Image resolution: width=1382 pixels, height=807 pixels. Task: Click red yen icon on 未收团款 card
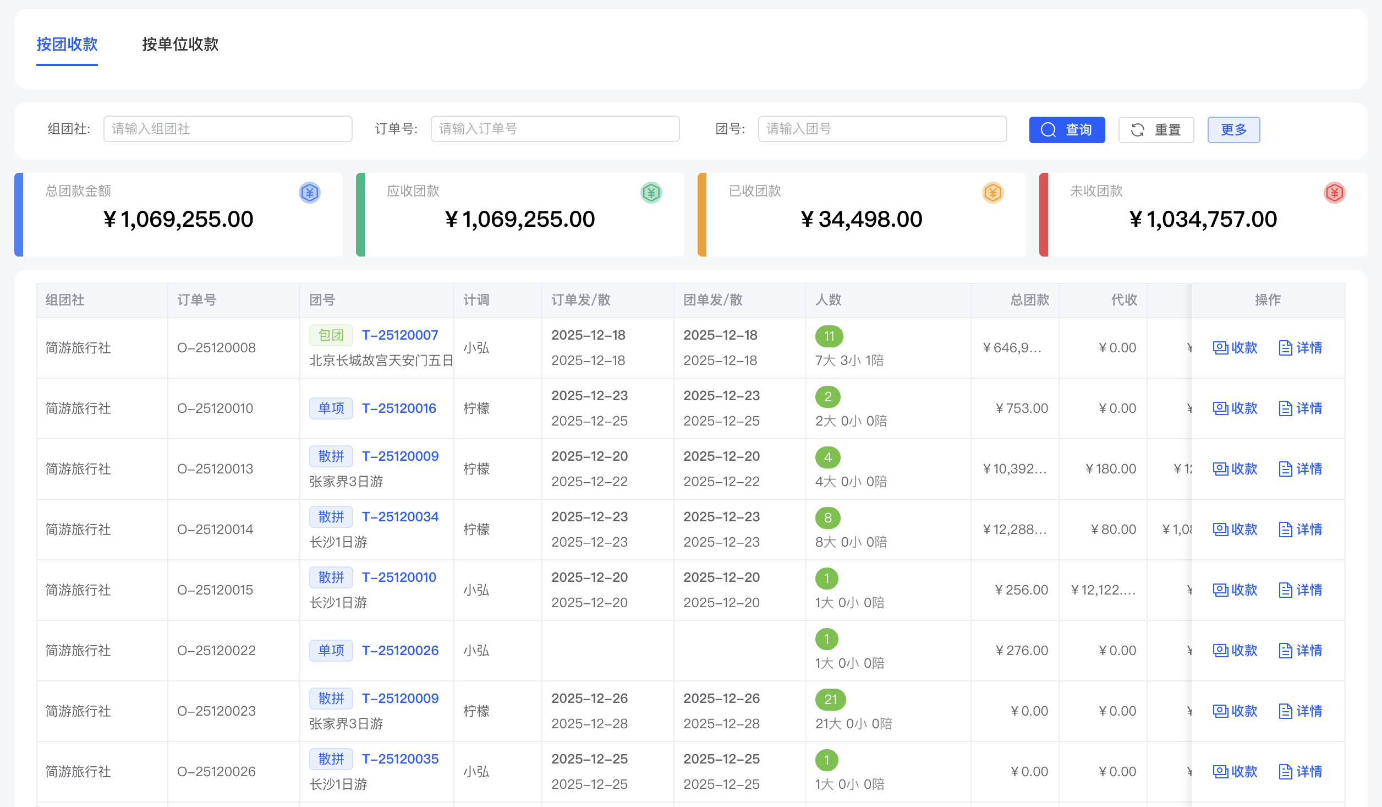click(x=1334, y=193)
